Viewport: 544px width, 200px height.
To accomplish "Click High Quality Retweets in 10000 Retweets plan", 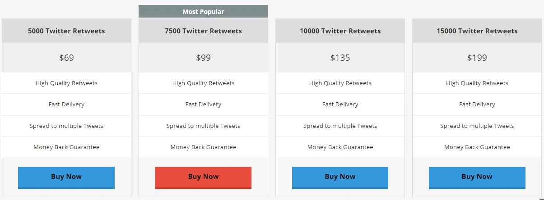I will coord(340,83).
